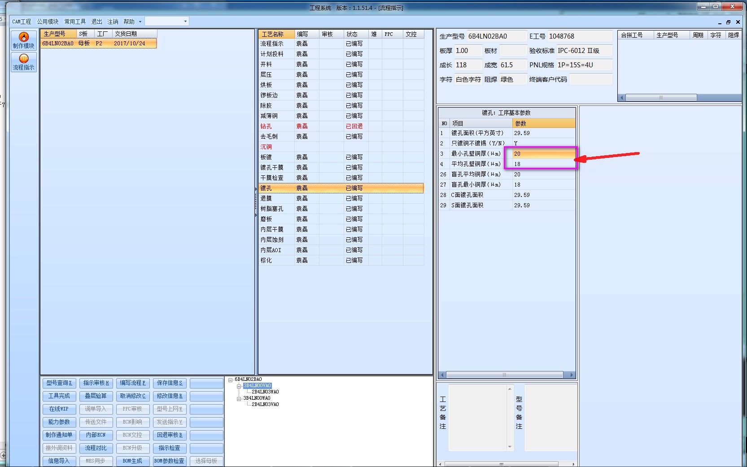Collapse the 3B4LN00VA0 tree node expander
The height and width of the screenshot is (467, 747).
(239, 386)
